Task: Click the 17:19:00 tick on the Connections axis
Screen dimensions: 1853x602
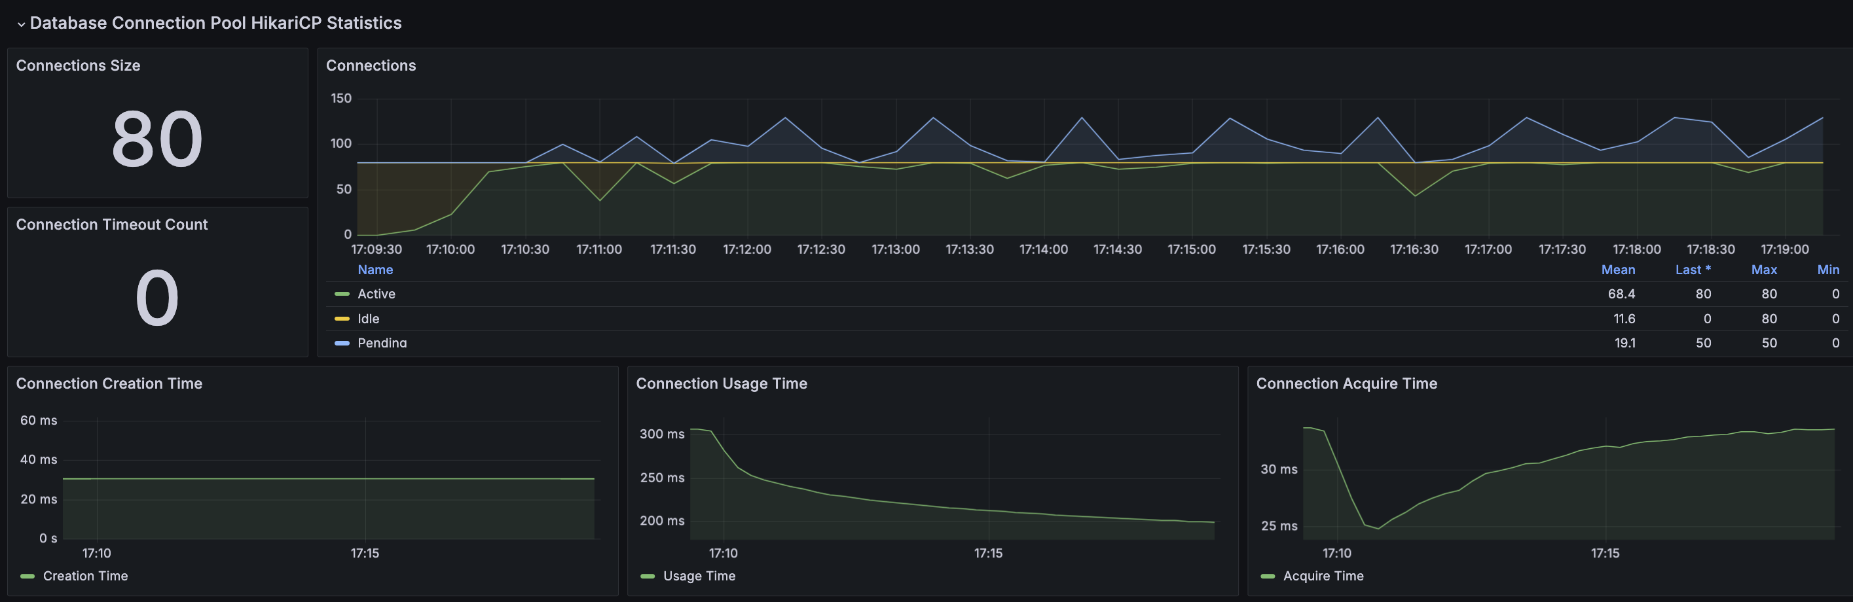Action: (1785, 249)
